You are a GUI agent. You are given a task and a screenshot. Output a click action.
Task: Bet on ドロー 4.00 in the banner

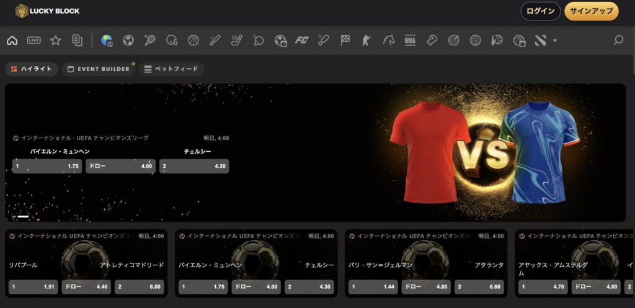[120, 166]
